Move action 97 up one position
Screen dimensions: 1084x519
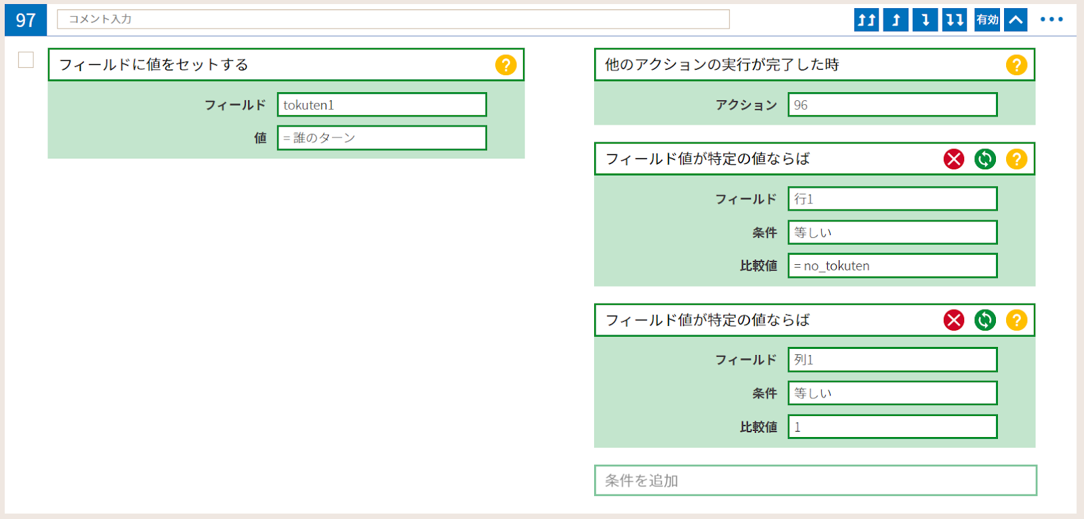click(x=896, y=20)
